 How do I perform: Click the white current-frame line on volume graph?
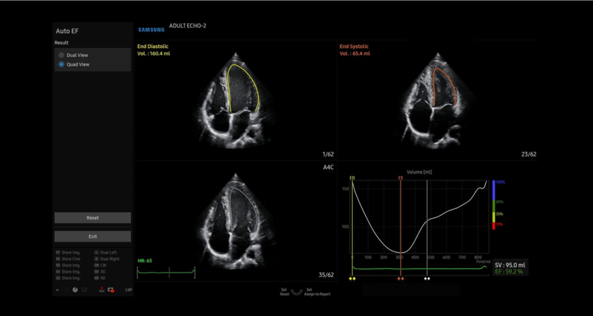427,228
